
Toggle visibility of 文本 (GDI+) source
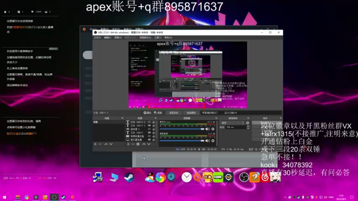(149, 133)
